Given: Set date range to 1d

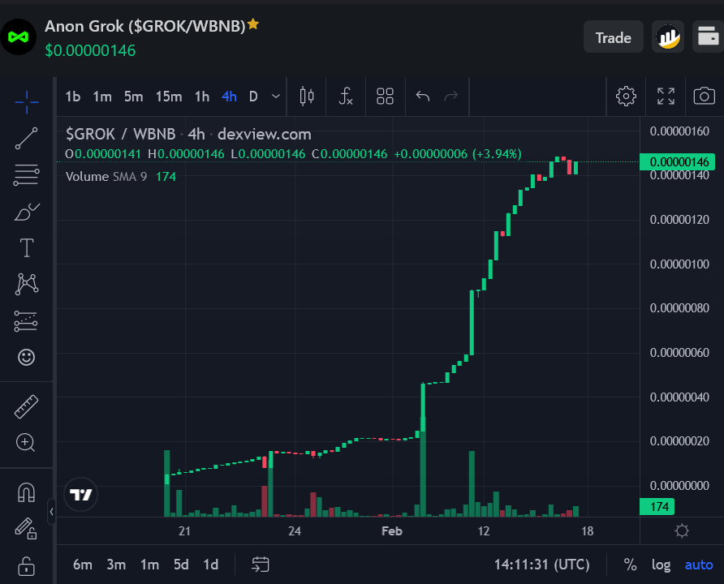Looking at the screenshot, I should click(211, 565).
